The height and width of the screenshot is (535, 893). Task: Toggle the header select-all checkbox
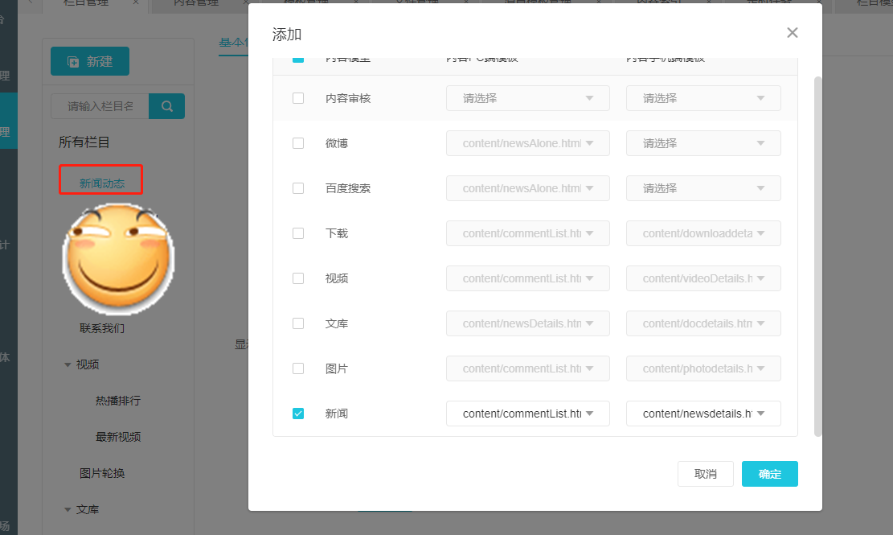(x=298, y=58)
